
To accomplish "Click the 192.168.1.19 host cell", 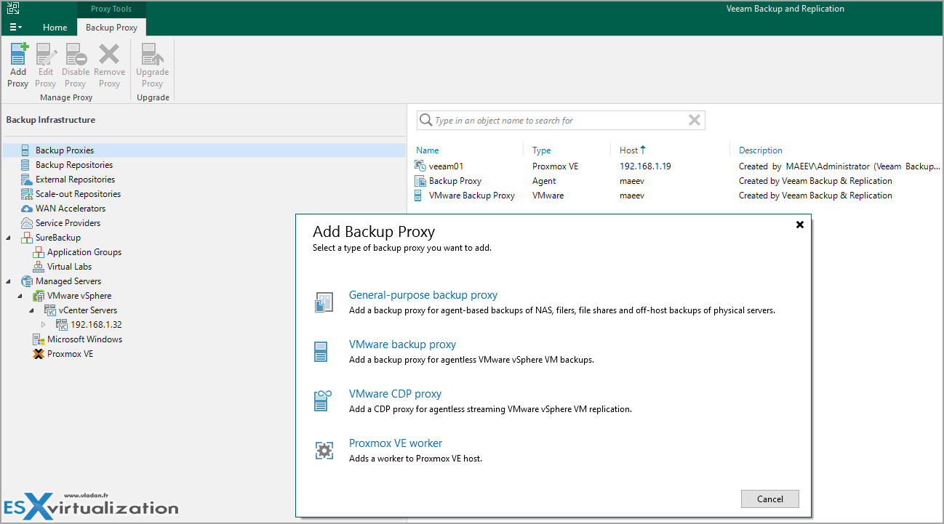I will tap(645, 166).
